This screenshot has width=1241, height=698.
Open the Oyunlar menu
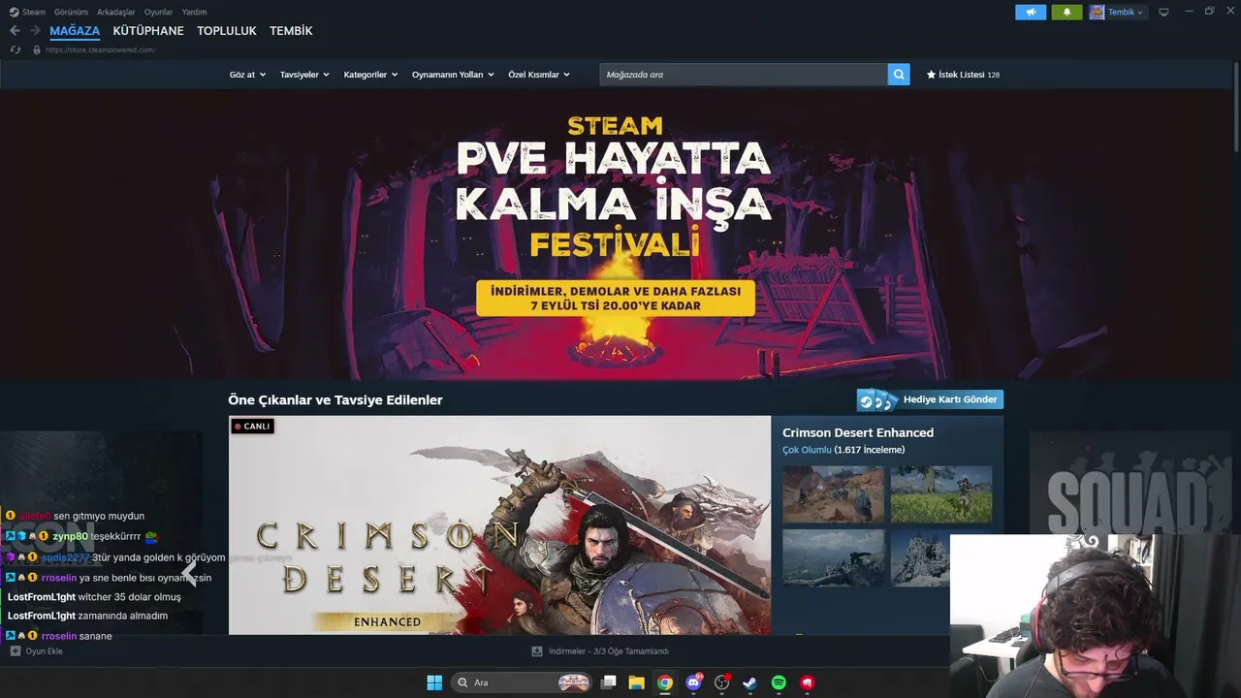coord(158,13)
